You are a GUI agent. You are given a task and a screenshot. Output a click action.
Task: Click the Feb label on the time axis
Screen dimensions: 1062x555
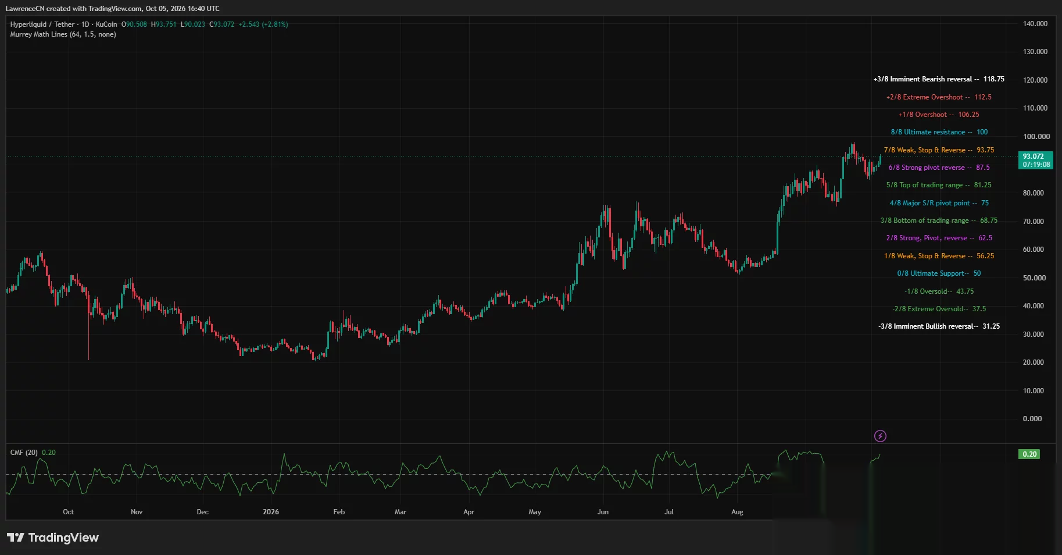click(x=339, y=512)
